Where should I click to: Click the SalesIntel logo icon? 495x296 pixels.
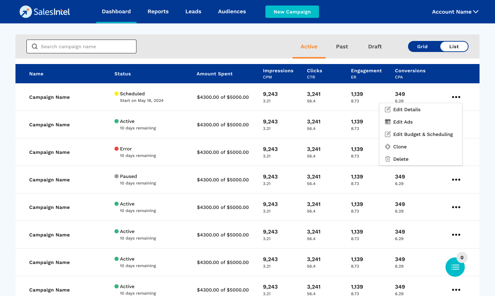point(26,12)
